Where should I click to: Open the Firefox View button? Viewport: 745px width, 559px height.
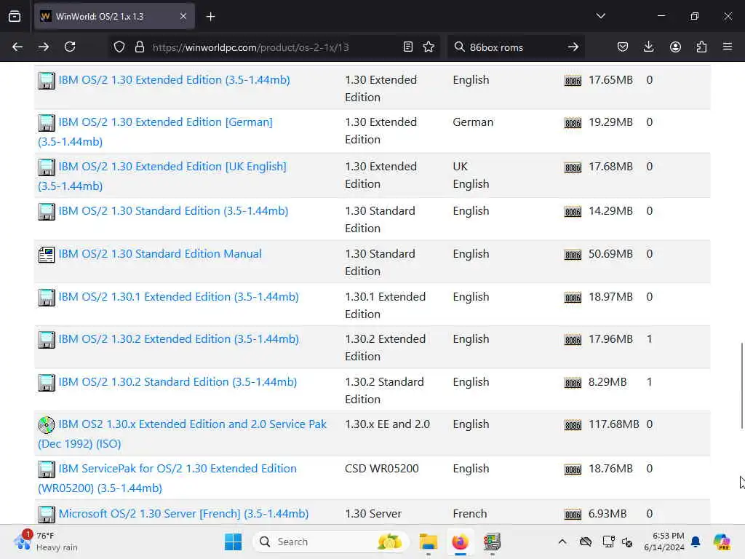click(15, 16)
